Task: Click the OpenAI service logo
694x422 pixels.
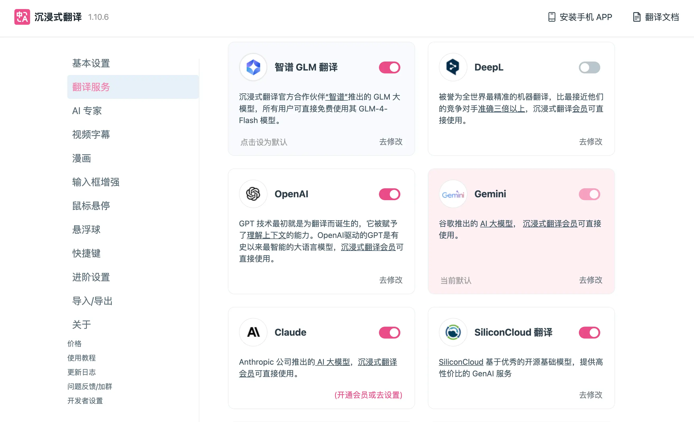Action: pos(253,194)
